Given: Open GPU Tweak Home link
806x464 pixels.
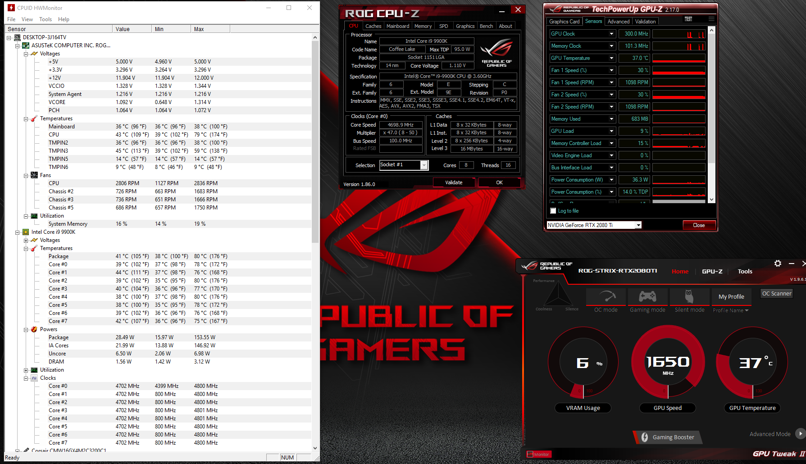Looking at the screenshot, I should (680, 271).
